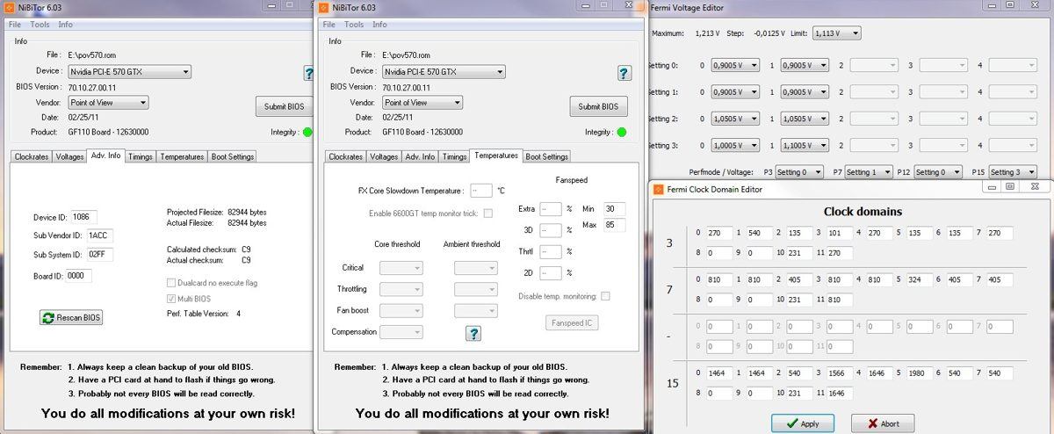Open the voltage Limit dropdown
Image resolution: width=1054 pixels, height=434 pixels.
click(837, 33)
